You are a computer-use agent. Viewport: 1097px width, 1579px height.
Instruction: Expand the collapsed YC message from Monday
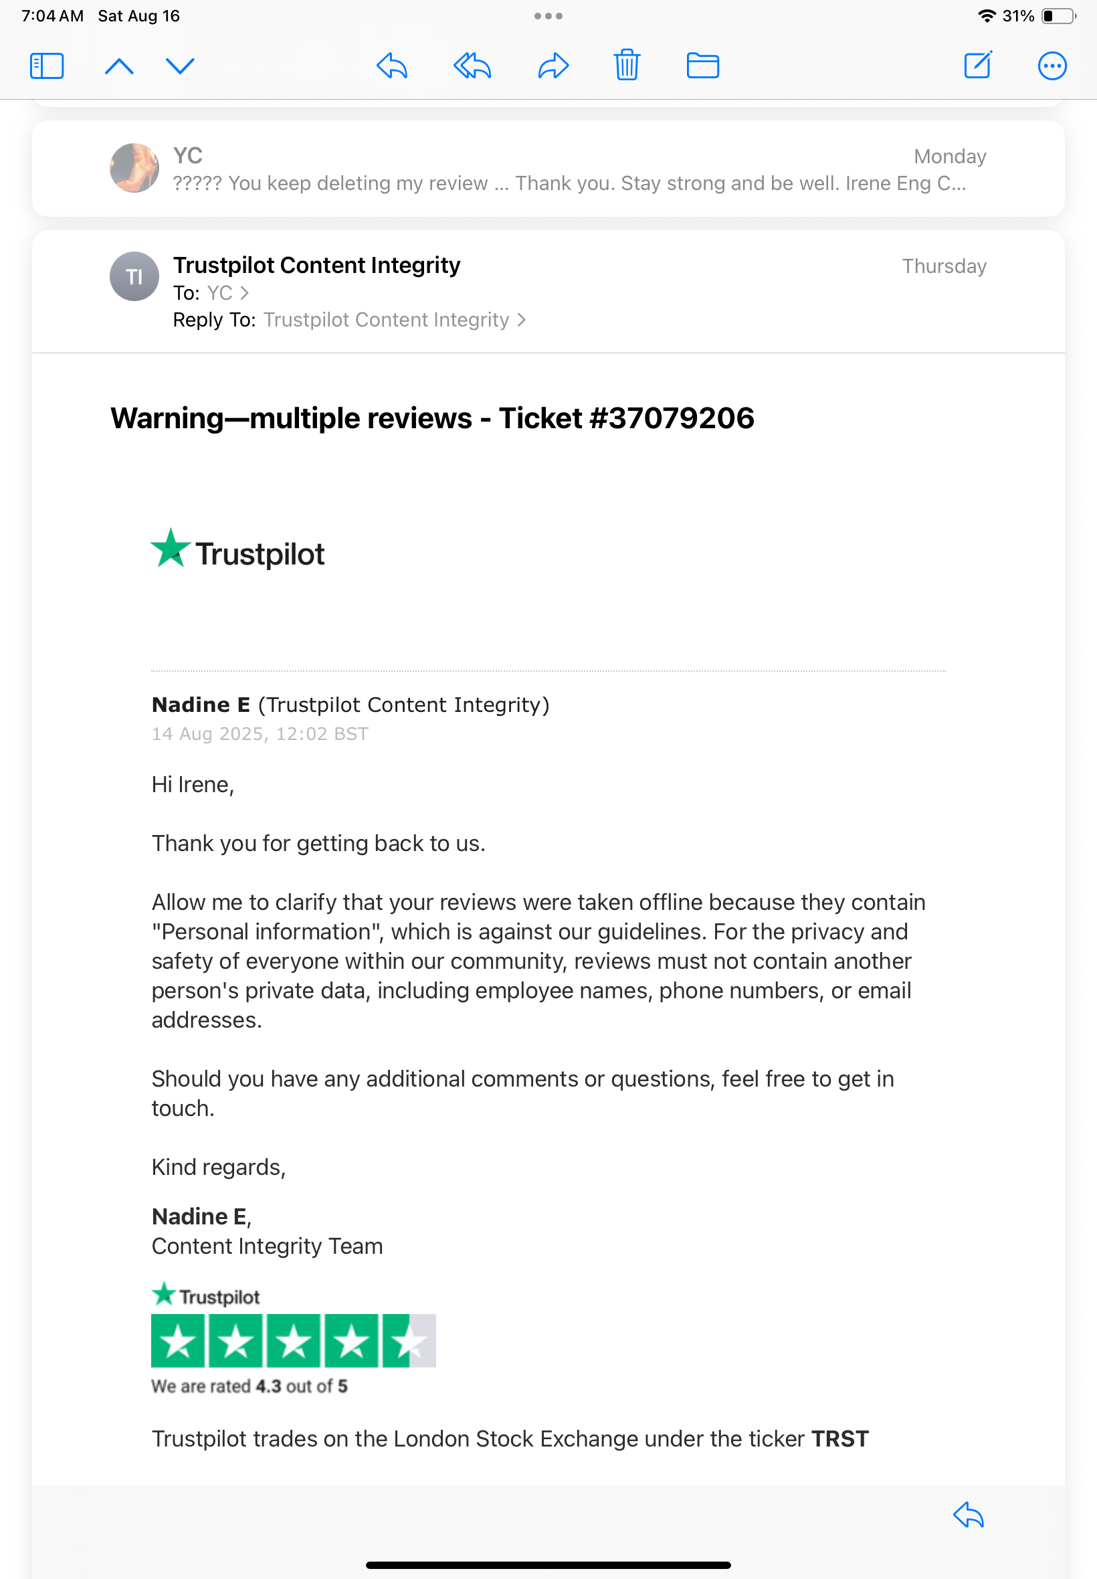[548, 169]
